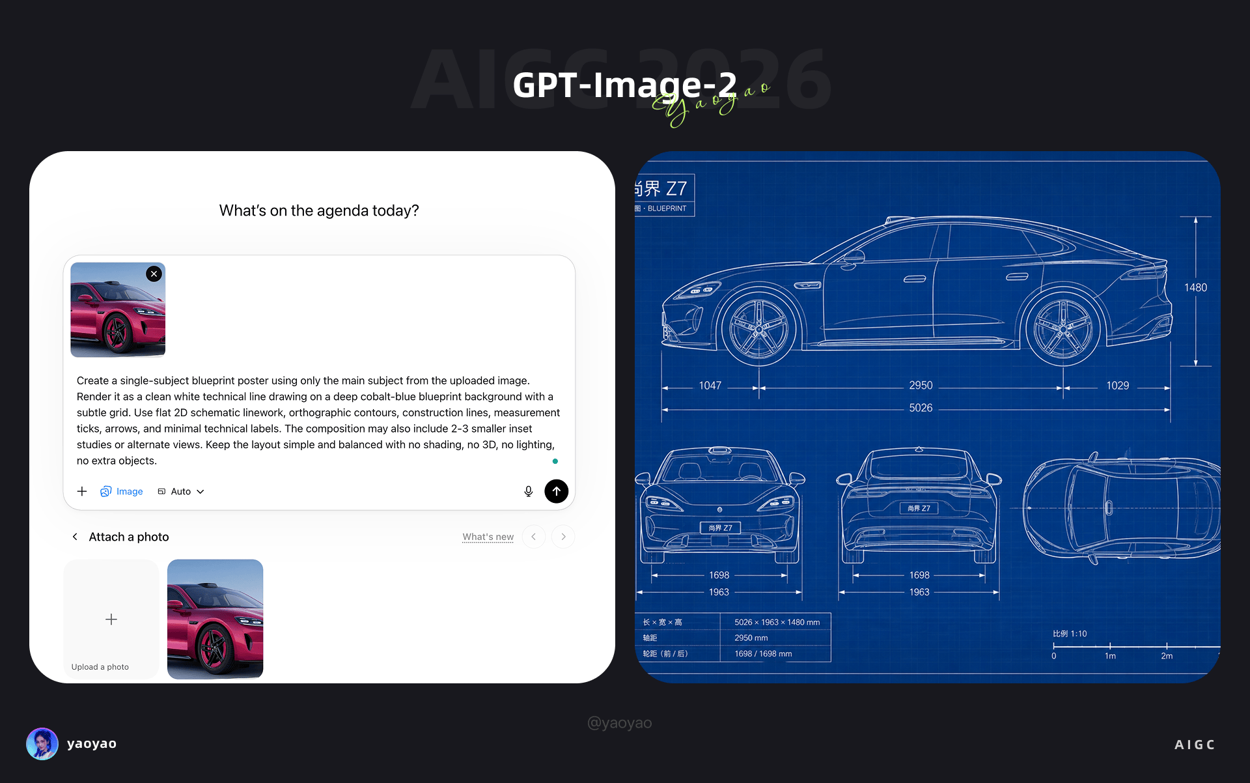Click the yaoyao username label
The width and height of the screenshot is (1250, 783).
[92, 744]
